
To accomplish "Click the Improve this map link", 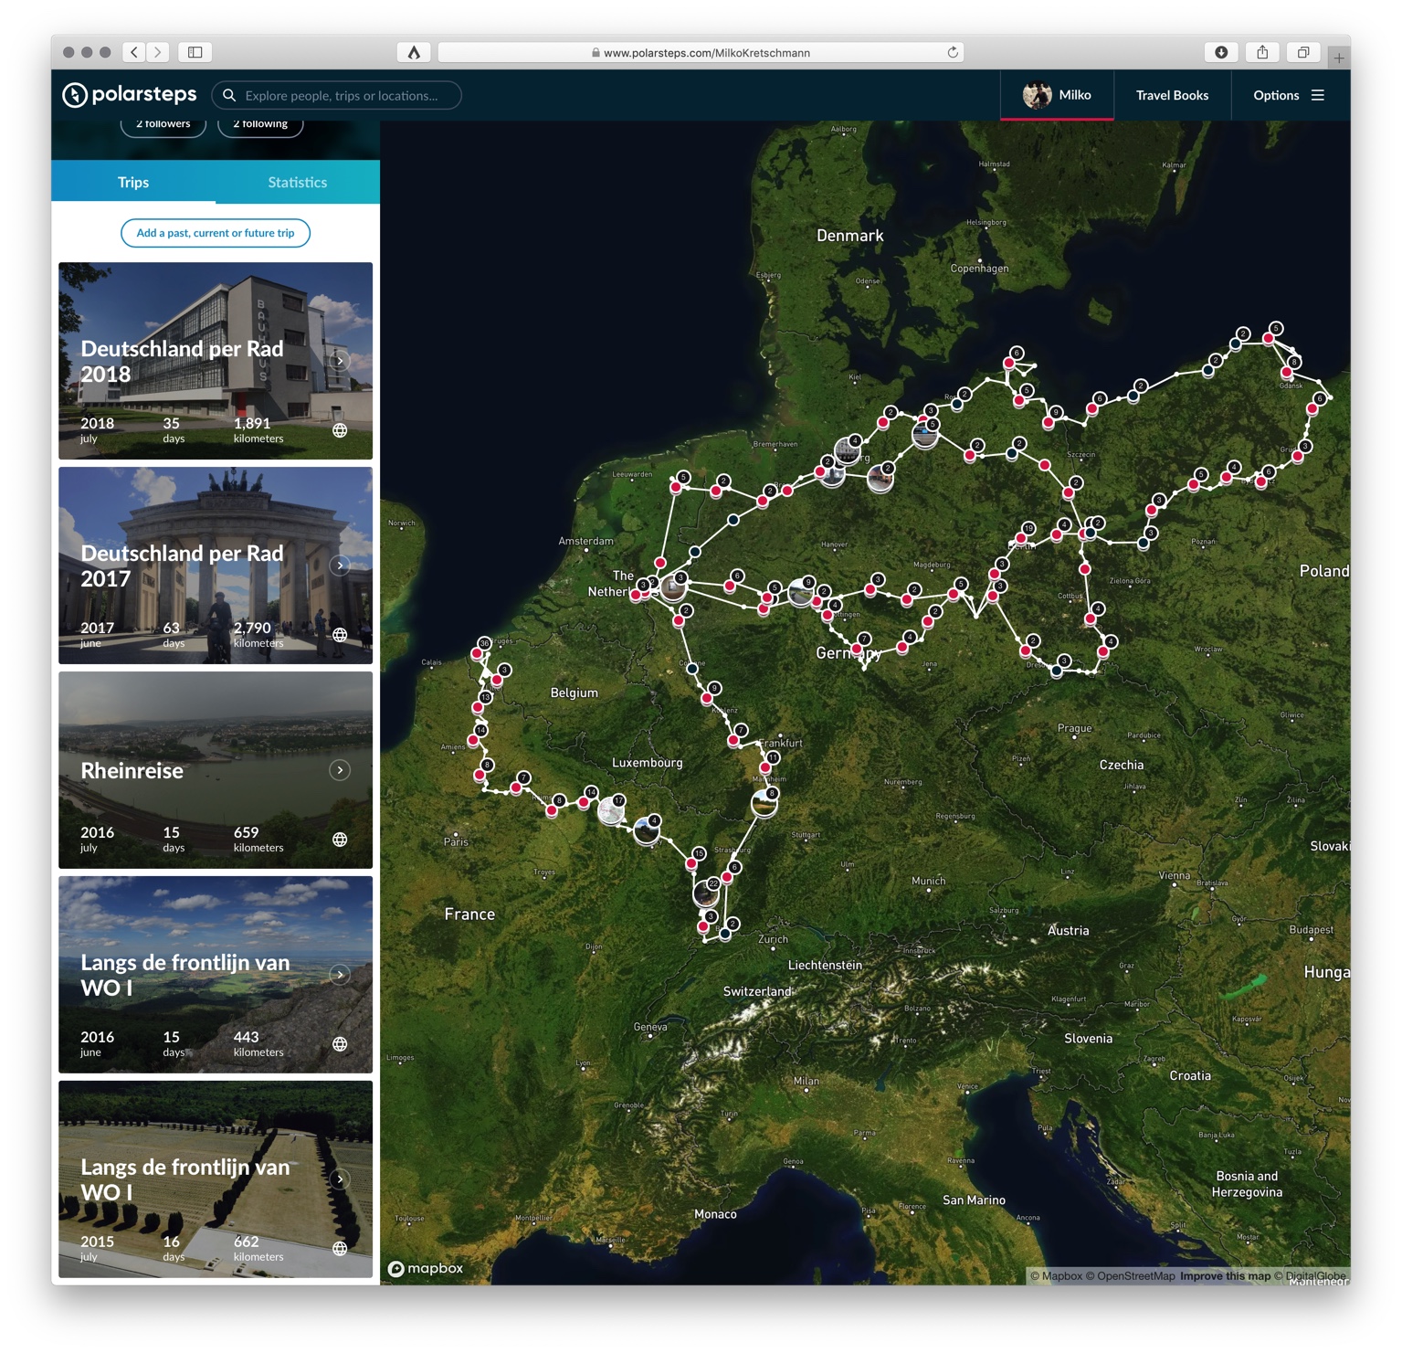I will (1225, 1276).
